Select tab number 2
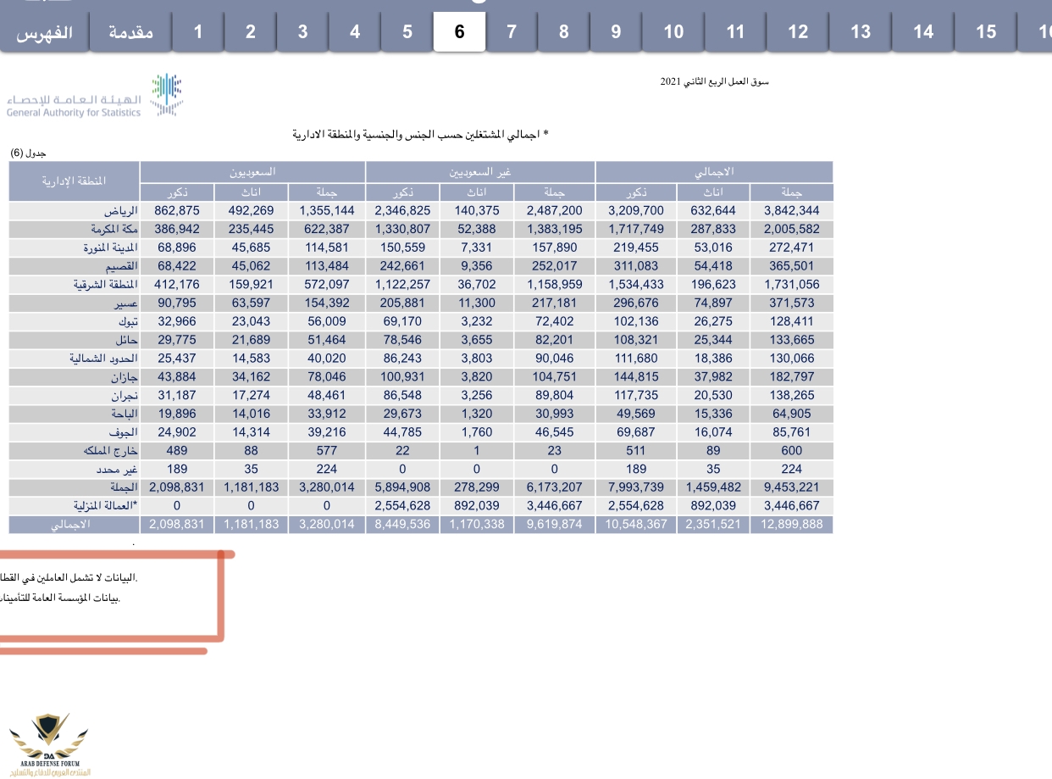The image size is (1052, 779). [x=250, y=32]
